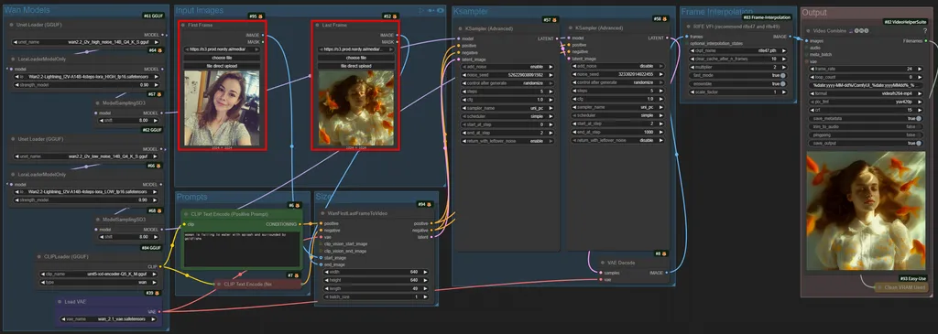Collapse the Video Combine node via its title dot

click(x=808, y=31)
